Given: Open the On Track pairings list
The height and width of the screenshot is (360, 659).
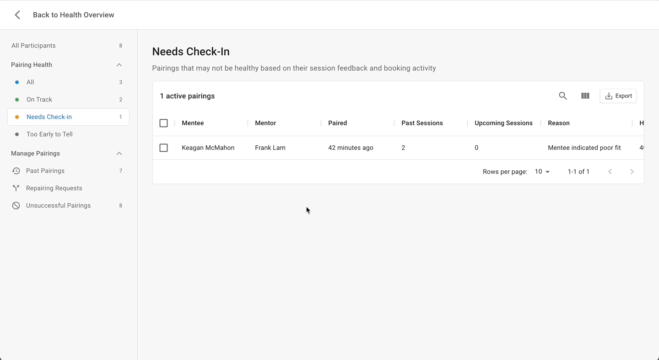Looking at the screenshot, I should tap(39, 100).
